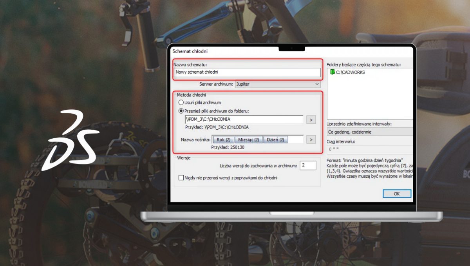The image size is (470, 266).
Task: Click the \\PDM_3\C:\CHŁODNIA folder path field
Action: [244, 119]
